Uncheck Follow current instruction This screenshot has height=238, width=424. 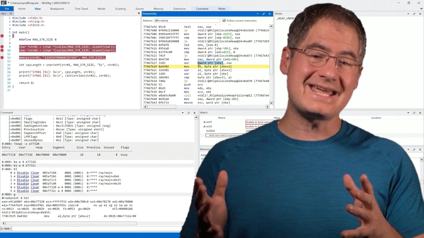(224, 20)
